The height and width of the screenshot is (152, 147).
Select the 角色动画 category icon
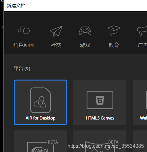[x=24, y=30]
